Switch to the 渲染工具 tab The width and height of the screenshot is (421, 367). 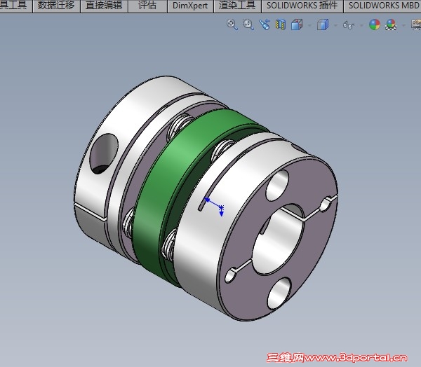[237, 6]
